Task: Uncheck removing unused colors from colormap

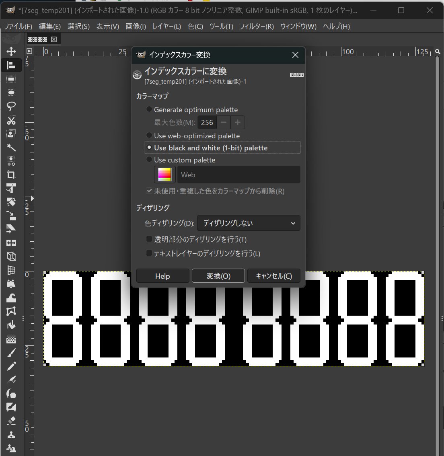Action: tap(149, 191)
